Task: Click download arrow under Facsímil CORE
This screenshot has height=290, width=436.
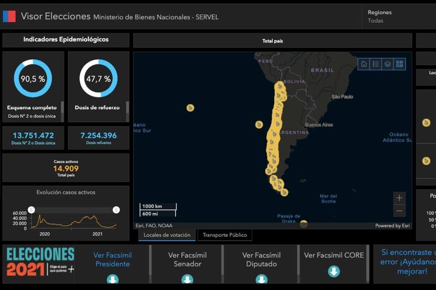Action: pyautogui.click(x=334, y=272)
